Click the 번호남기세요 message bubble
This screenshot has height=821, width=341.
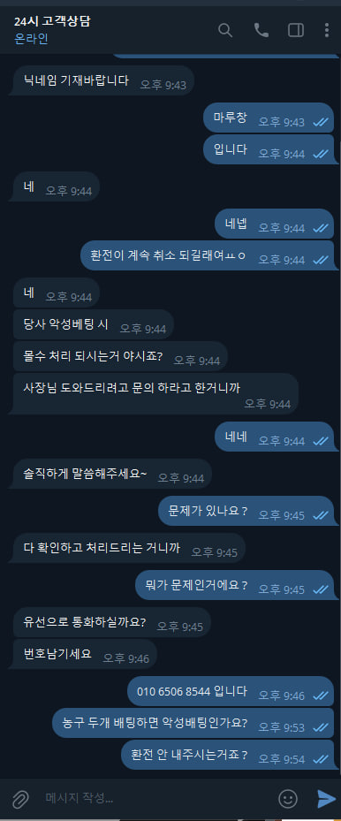(83, 654)
